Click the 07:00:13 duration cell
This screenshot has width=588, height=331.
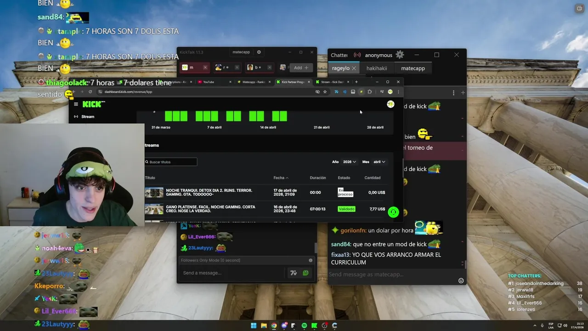(x=317, y=209)
